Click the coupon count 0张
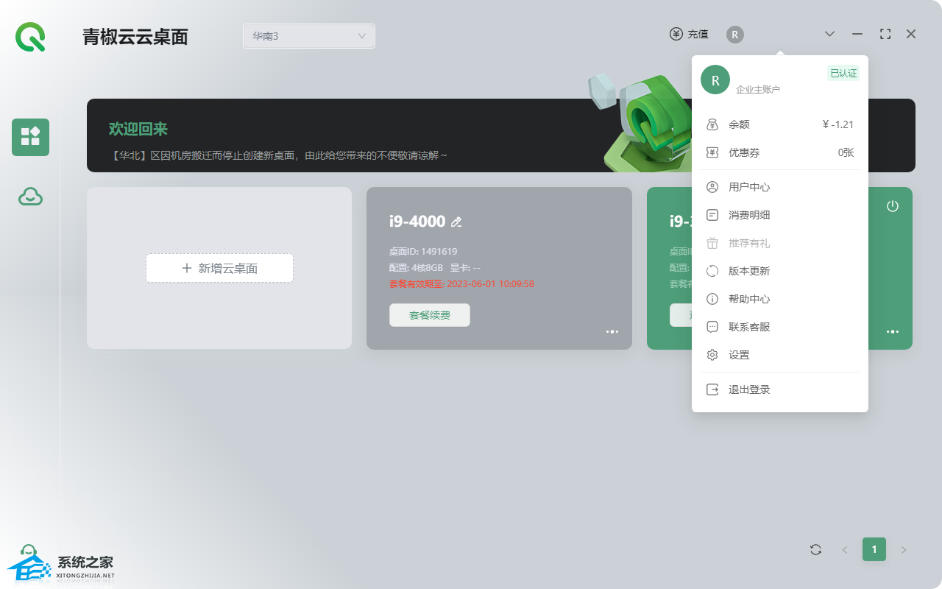This screenshot has height=589, width=942. (x=846, y=153)
